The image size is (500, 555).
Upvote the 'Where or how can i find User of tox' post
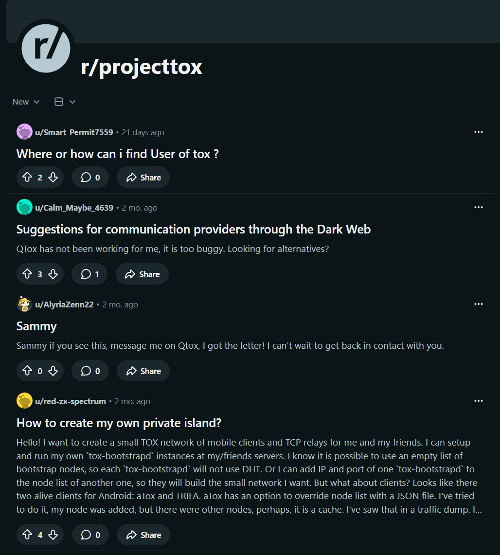pos(27,178)
